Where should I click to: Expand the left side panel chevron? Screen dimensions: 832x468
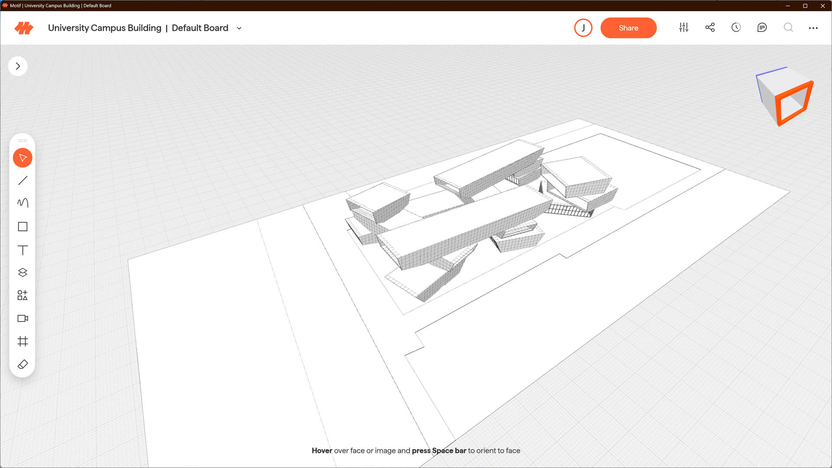(x=18, y=66)
